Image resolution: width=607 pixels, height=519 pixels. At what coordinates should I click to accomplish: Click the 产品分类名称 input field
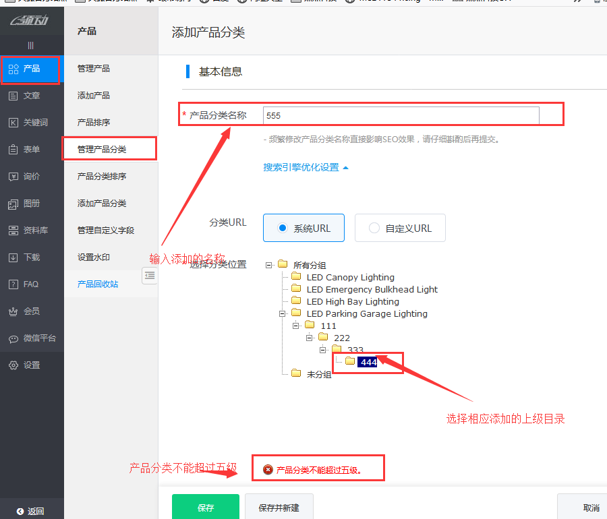click(401, 116)
